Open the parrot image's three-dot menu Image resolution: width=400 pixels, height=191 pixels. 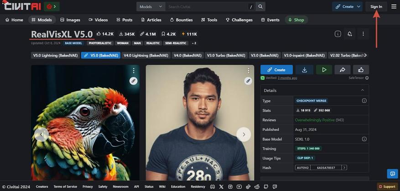134,71
